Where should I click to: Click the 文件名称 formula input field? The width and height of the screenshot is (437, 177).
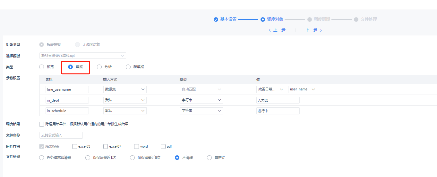[61, 135]
